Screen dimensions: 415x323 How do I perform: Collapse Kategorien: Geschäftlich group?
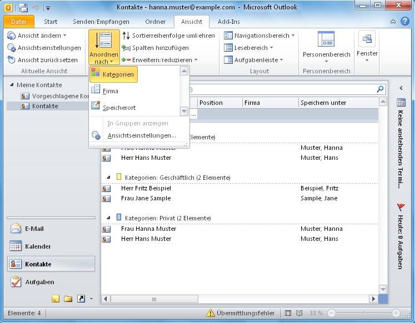pos(108,178)
